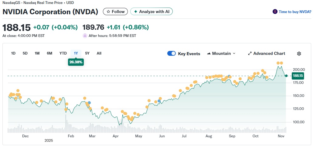Click the star icon on Follow
The image size is (313, 147).
(108, 12)
